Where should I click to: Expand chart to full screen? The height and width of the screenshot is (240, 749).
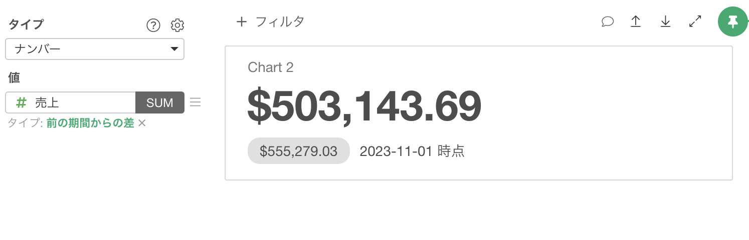(695, 21)
